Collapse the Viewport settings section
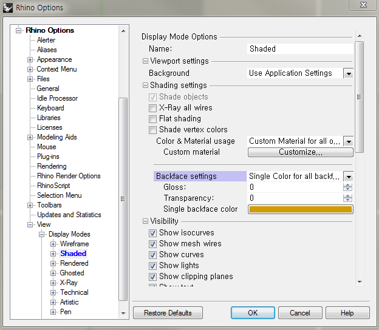 pyautogui.click(x=145, y=61)
